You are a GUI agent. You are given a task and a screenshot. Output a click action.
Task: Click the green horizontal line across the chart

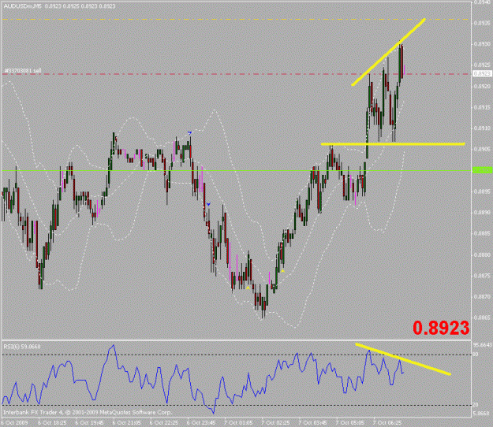(x=237, y=170)
